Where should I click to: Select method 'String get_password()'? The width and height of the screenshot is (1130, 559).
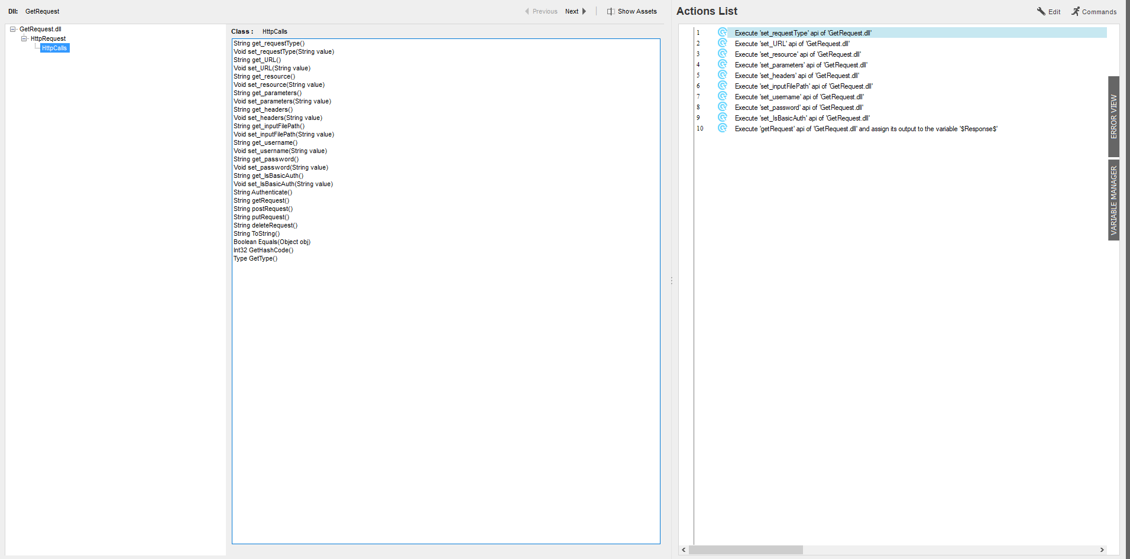point(266,159)
